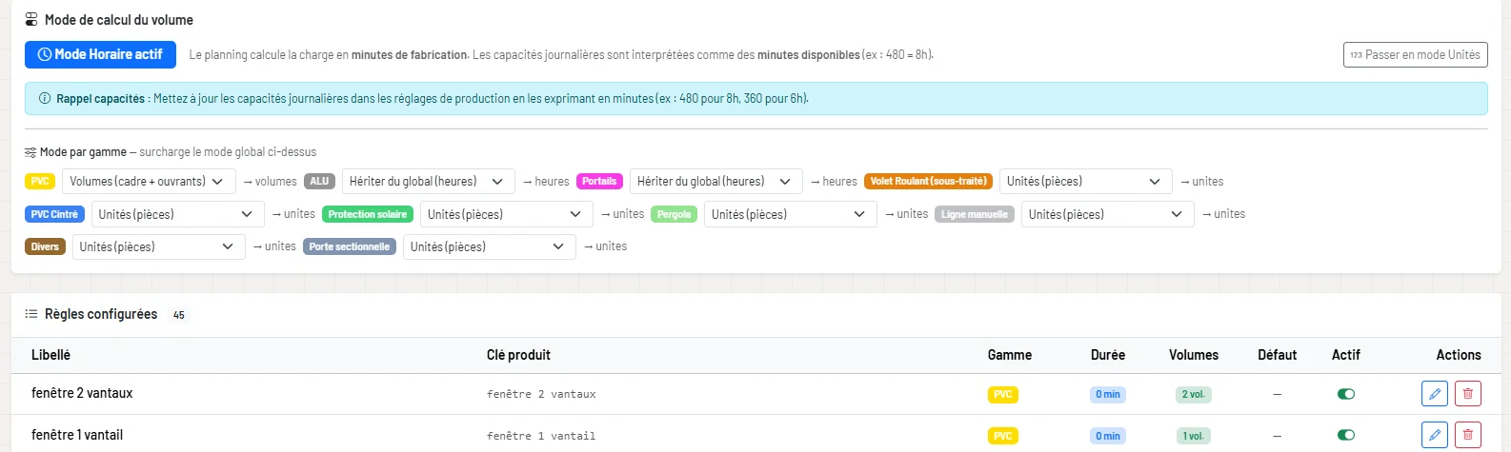The height and width of the screenshot is (452, 1511).
Task: Open the Volet Roulant mode dropdown
Action: coord(1086,181)
